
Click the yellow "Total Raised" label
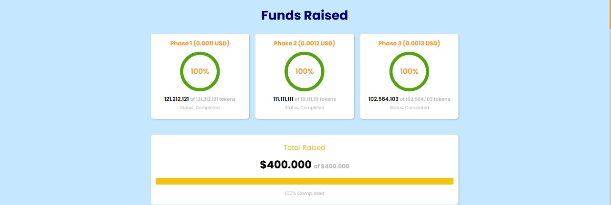click(x=305, y=147)
